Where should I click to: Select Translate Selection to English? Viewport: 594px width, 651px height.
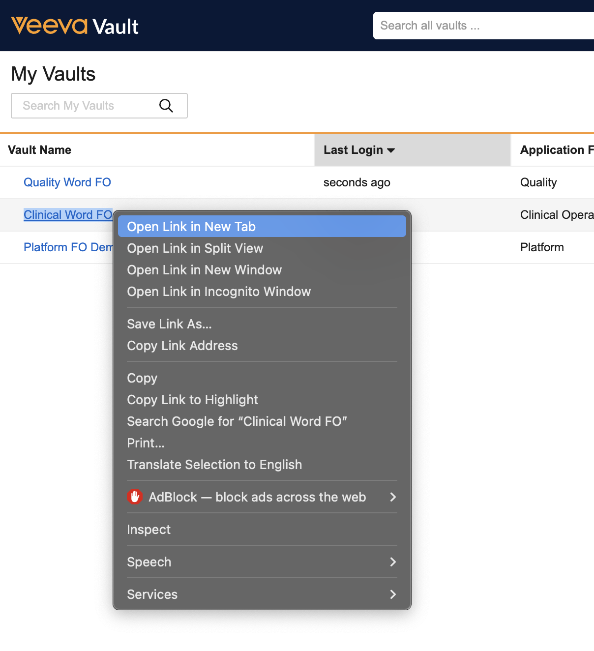[214, 465]
